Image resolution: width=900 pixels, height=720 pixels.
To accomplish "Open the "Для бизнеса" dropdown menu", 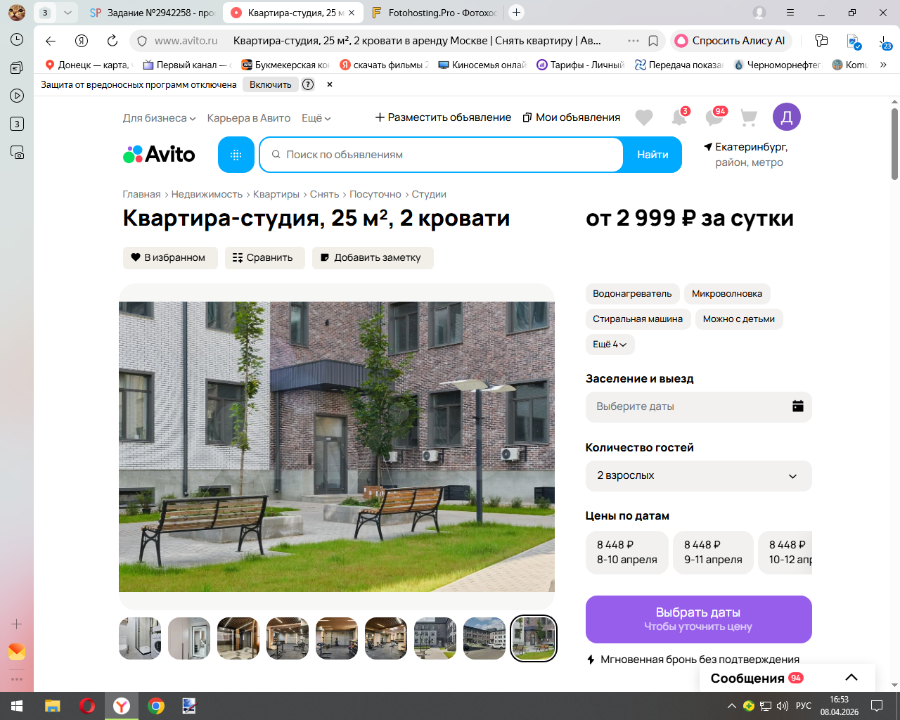I will [x=159, y=118].
